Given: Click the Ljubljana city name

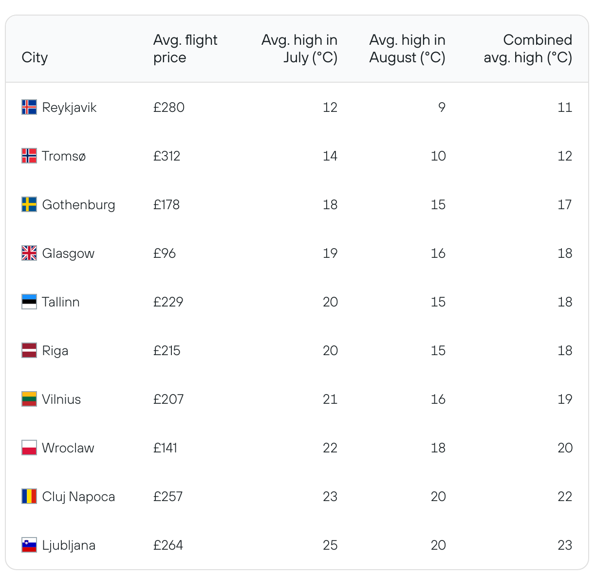Looking at the screenshot, I should pyautogui.click(x=69, y=545).
